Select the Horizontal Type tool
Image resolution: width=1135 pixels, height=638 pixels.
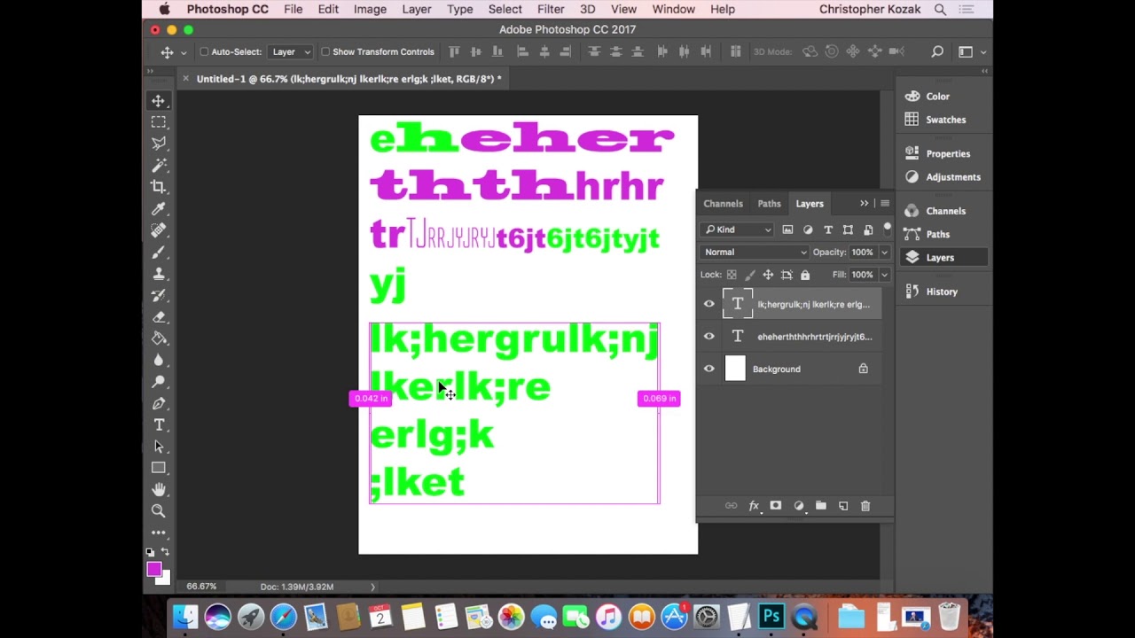tap(159, 425)
